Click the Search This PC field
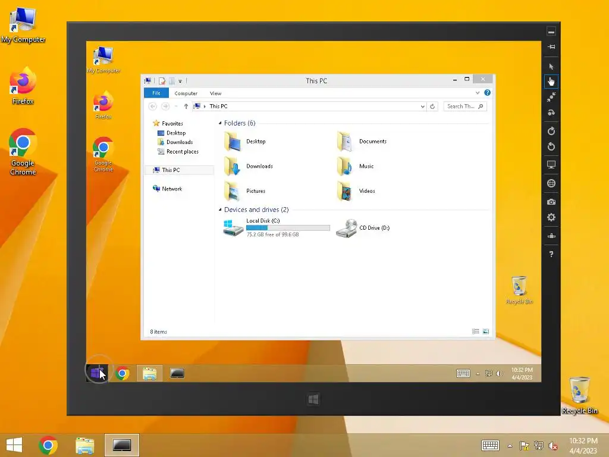Screen dimensions: 609x457 point(464,106)
